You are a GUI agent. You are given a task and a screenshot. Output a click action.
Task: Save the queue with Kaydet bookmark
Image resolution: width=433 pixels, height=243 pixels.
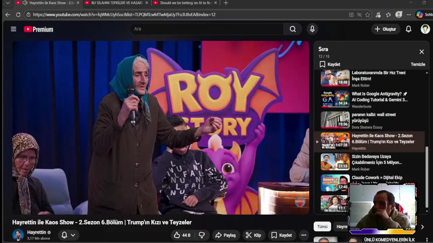click(329, 64)
